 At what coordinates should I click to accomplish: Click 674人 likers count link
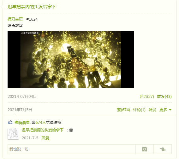(41, 123)
